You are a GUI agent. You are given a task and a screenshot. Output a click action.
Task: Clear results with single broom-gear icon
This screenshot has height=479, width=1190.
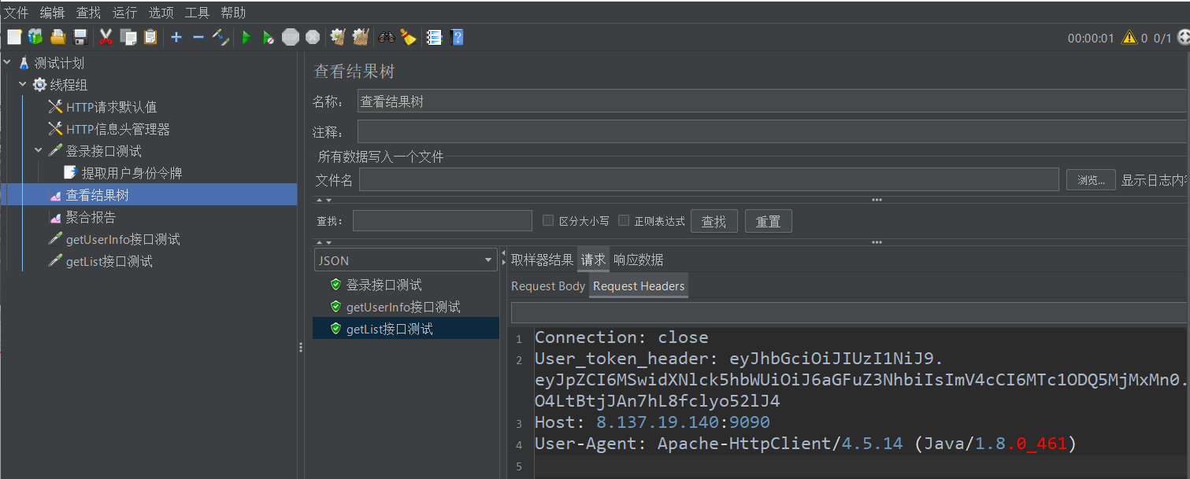(x=339, y=37)
